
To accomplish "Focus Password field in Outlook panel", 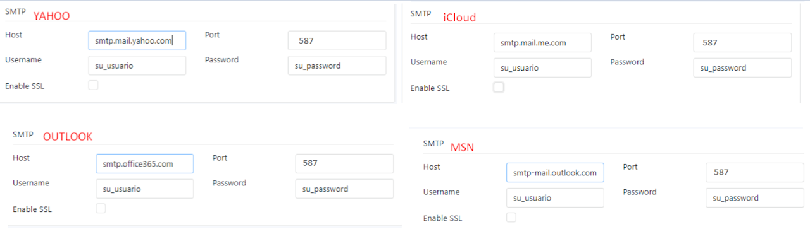I will 344,189.
